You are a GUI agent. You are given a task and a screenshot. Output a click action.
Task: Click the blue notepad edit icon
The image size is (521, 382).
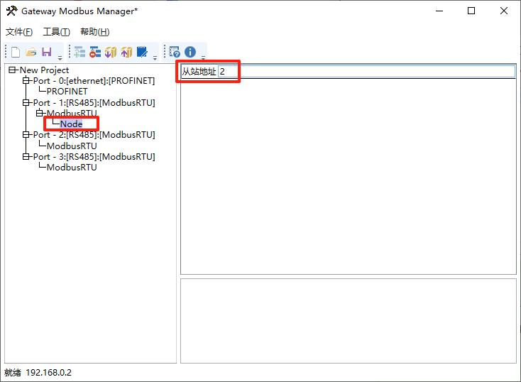[142, 53]
